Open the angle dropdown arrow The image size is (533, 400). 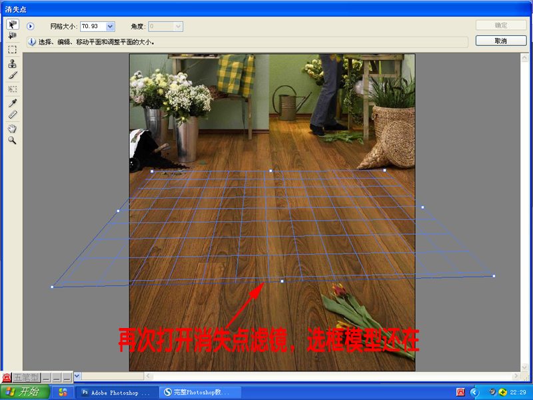pyautogui.click(x=179, y=27)
